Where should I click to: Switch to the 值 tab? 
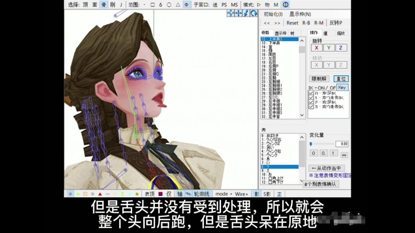point(325,33)
